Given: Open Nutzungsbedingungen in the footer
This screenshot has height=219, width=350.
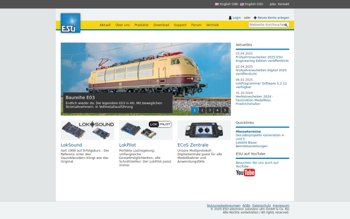Looking at the screenshot, I should click(223, 206).
